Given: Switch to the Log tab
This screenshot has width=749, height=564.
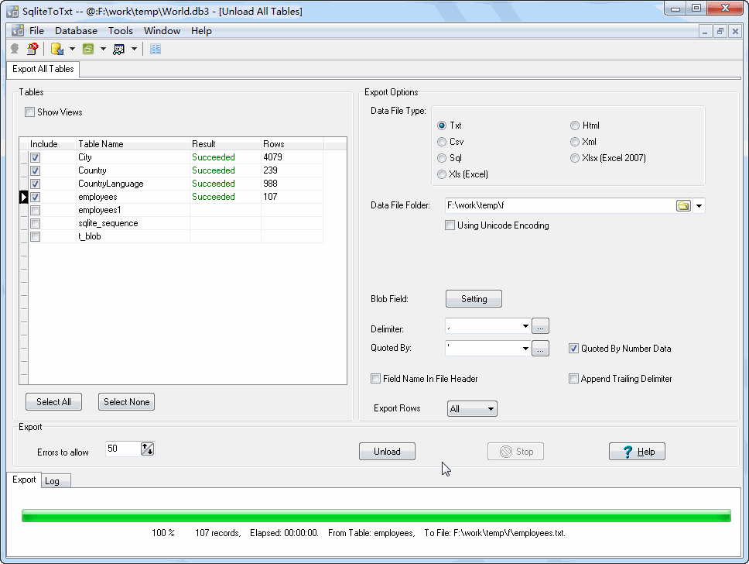Looking at the screenshot, I should pyautogui.click(x=56, y=481).
